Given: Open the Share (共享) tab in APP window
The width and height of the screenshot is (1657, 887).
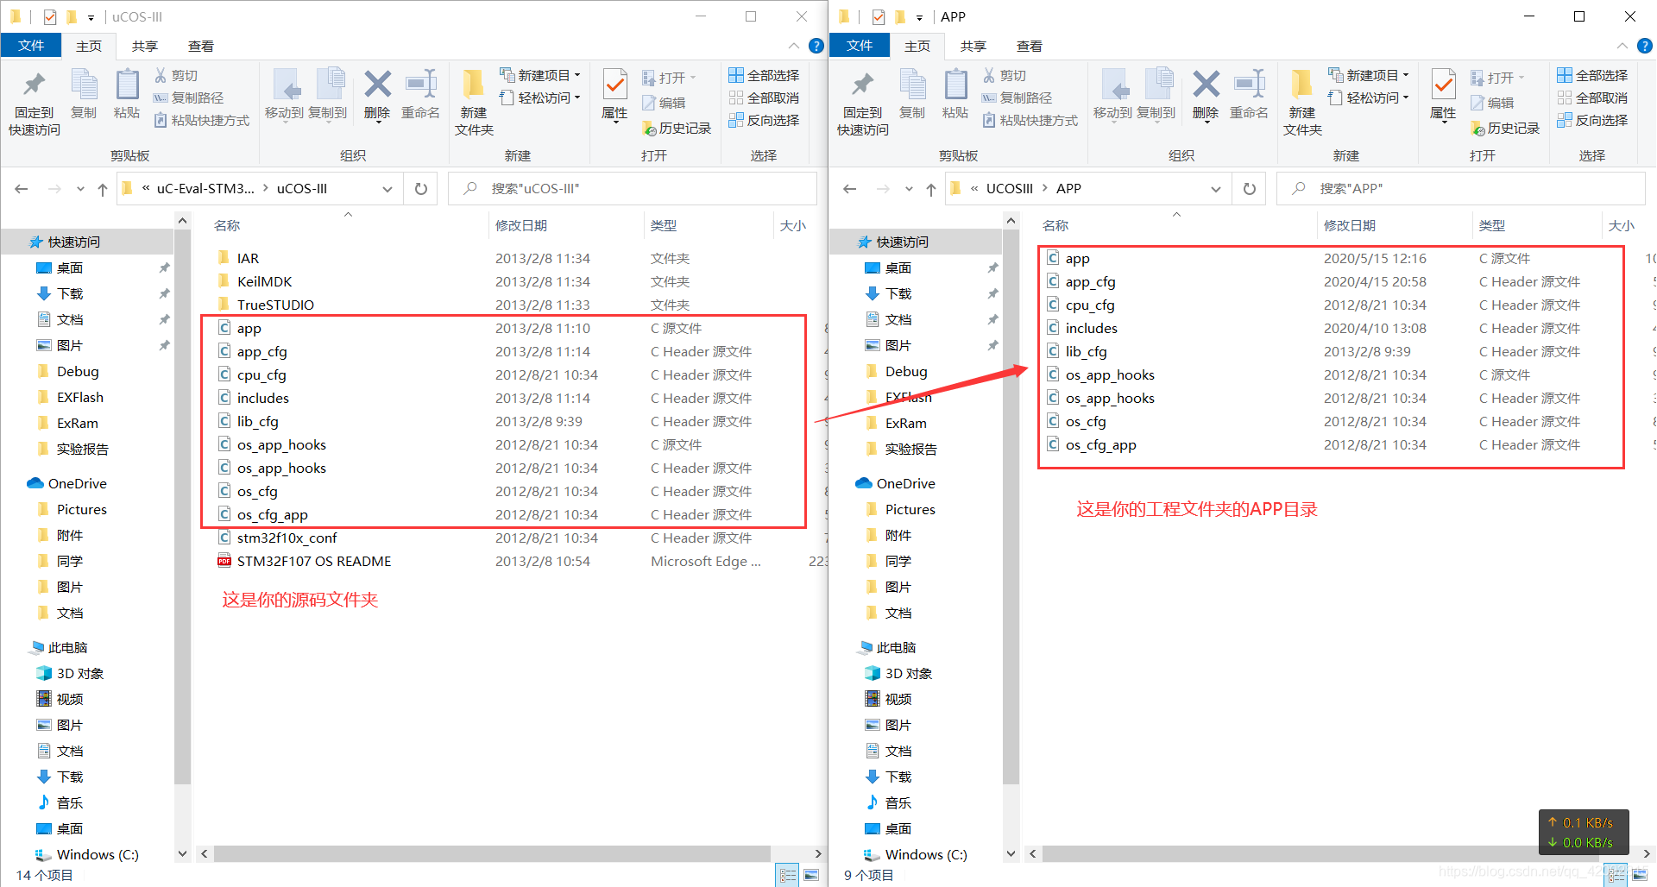Looking at the screenshot, I should click(973, 46).
